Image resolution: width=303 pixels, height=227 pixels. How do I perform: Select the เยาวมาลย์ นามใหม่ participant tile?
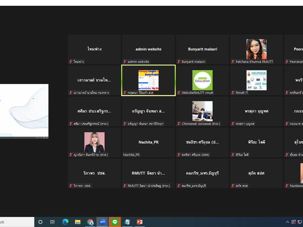[x=94, y=80]
